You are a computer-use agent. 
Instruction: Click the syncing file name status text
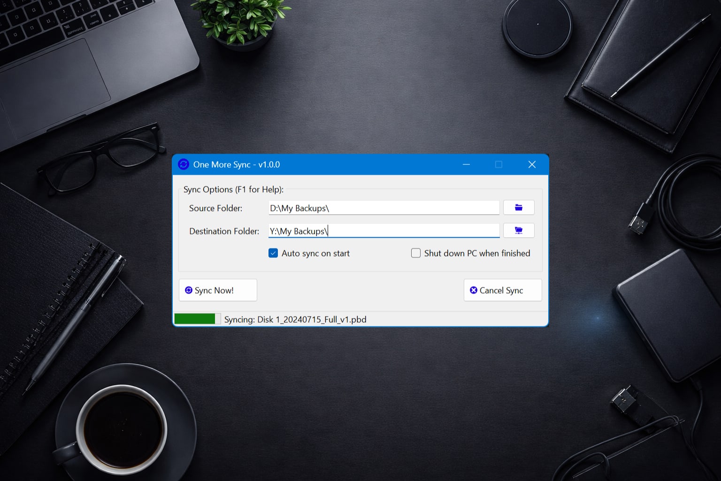tap(295, 319)
